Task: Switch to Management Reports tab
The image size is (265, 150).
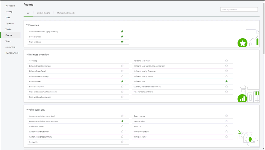Action: coord(66,13)
